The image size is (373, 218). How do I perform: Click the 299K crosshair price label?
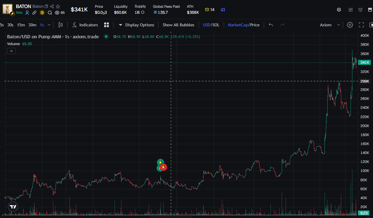[365, 81]
